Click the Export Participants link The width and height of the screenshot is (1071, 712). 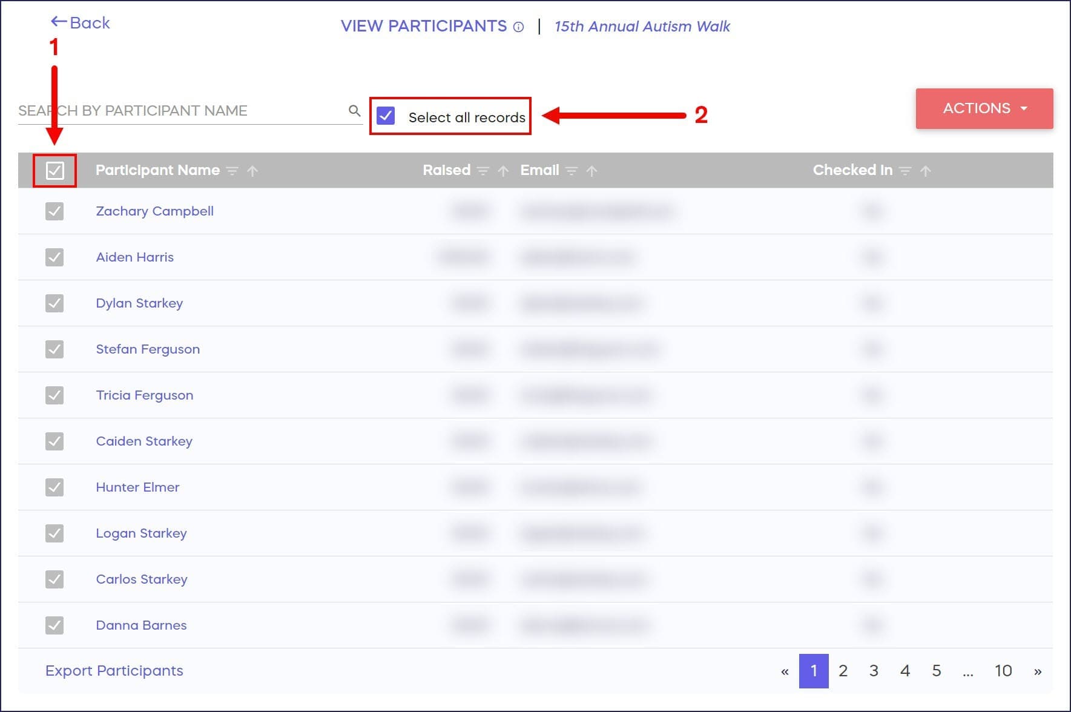click(x=114, y=671)
